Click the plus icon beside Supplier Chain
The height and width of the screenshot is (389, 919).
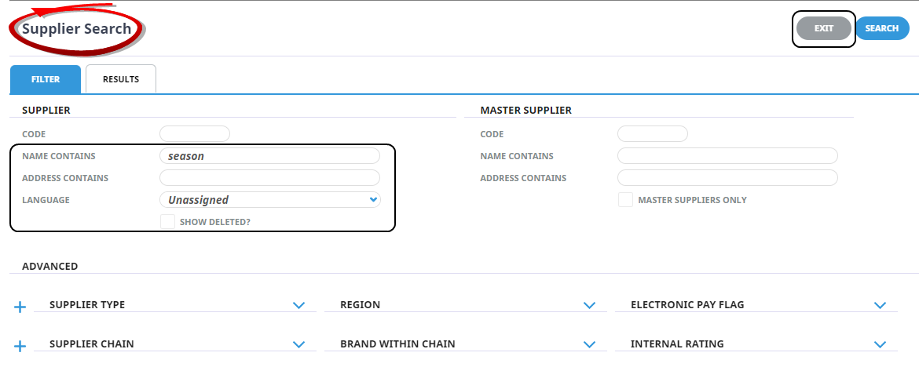tap(20, 346)
